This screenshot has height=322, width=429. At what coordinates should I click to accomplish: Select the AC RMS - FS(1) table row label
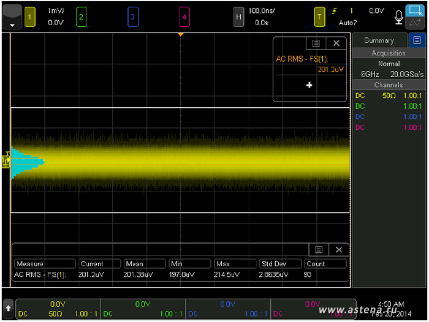[x=40, y=274]
